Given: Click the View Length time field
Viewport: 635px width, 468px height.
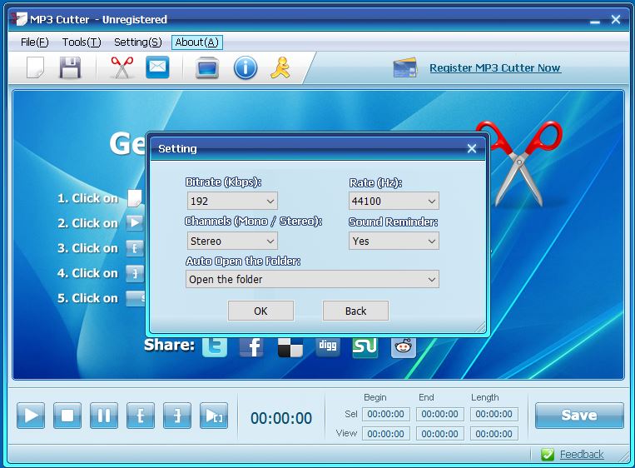Looking at the screenshot, I should (x=494, y=434).
